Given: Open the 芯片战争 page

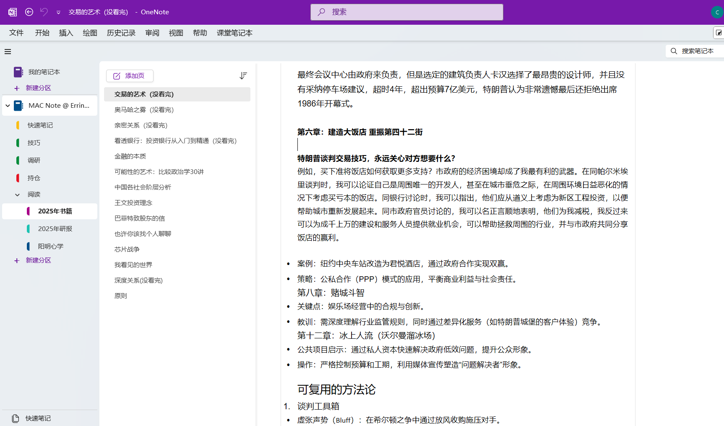Looking at the screenshot, I should 127,249.
